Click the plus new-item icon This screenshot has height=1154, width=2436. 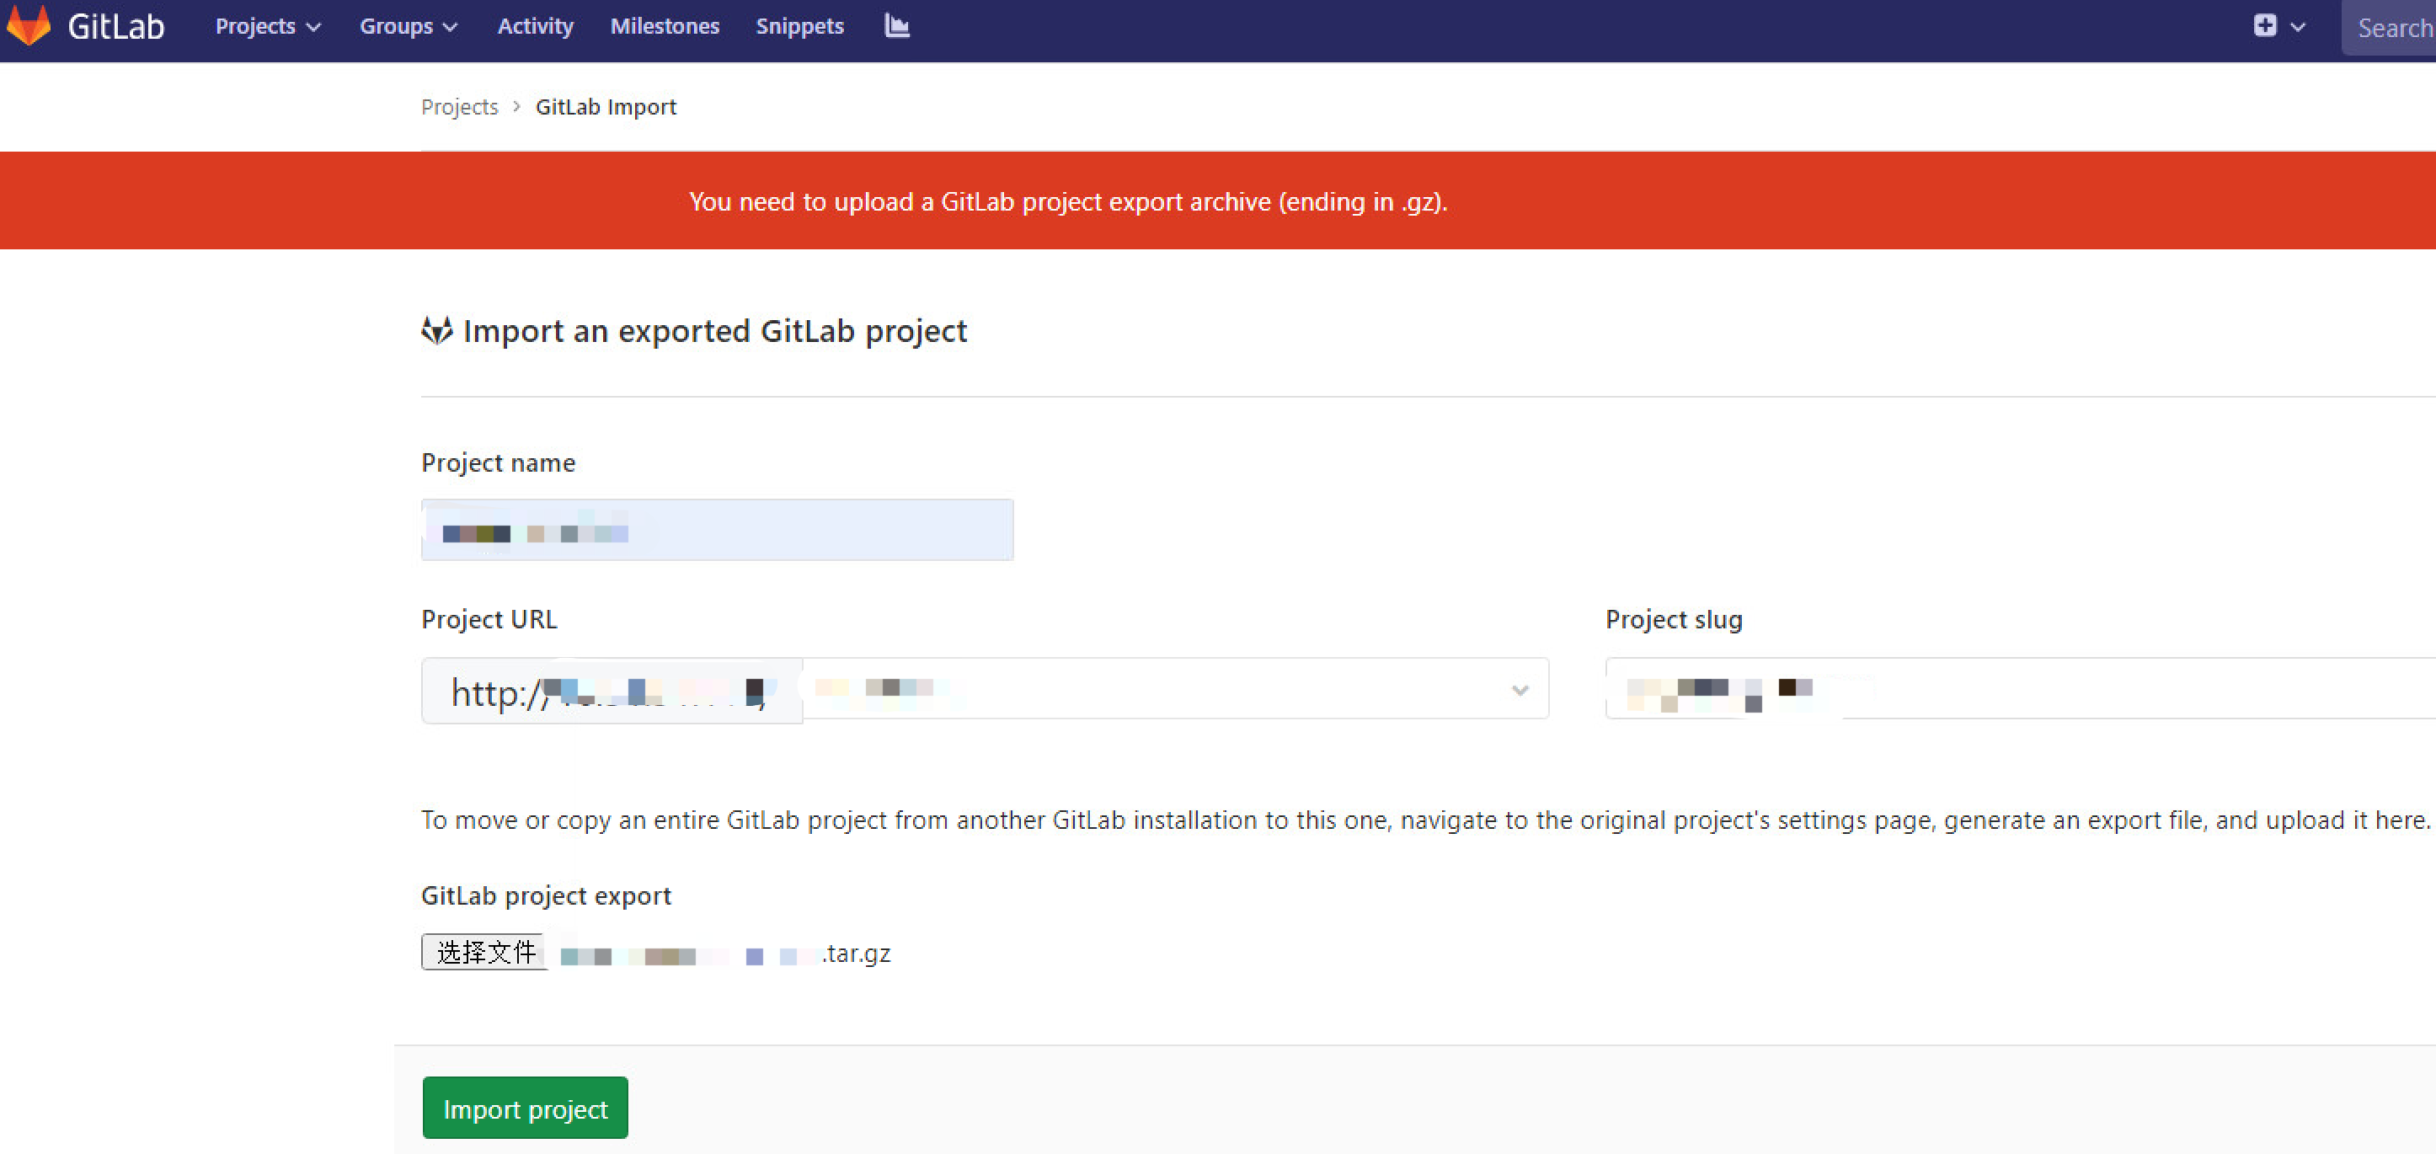2264,25
